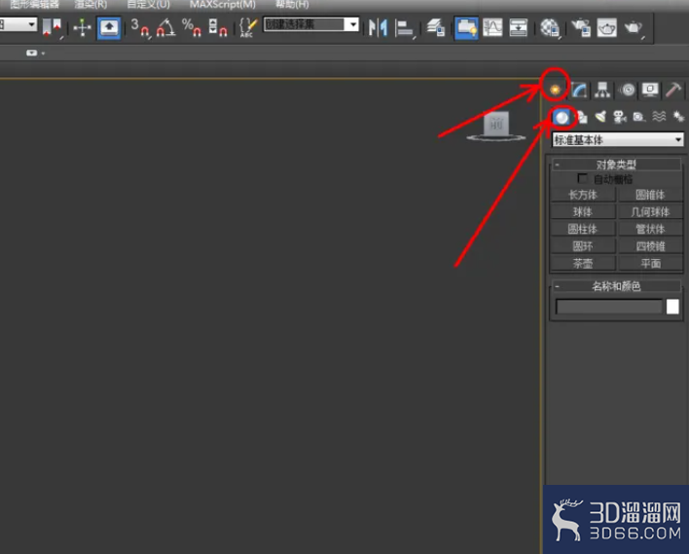Screen dimensions: 689x554
Task: Click the Align tool icon
Action: [404, 28]
